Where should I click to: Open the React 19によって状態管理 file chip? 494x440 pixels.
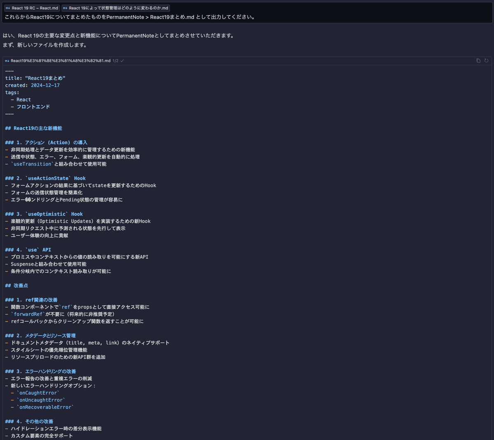[x=116, y=8]
